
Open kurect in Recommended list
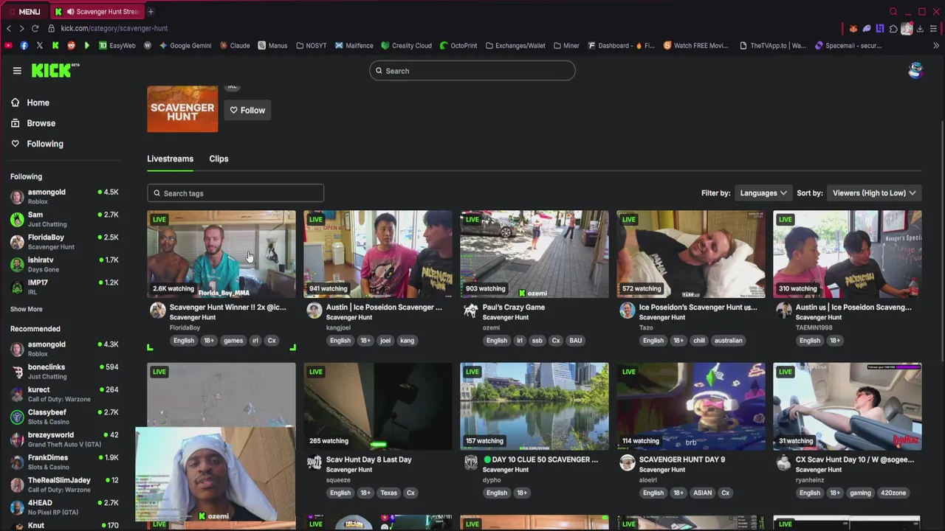pyautogui.click(x=64, y=395)
